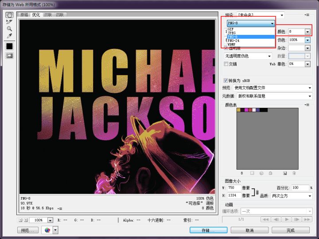Select the white swatch in color table
The image size is (319, 239).
click(254, 110)
